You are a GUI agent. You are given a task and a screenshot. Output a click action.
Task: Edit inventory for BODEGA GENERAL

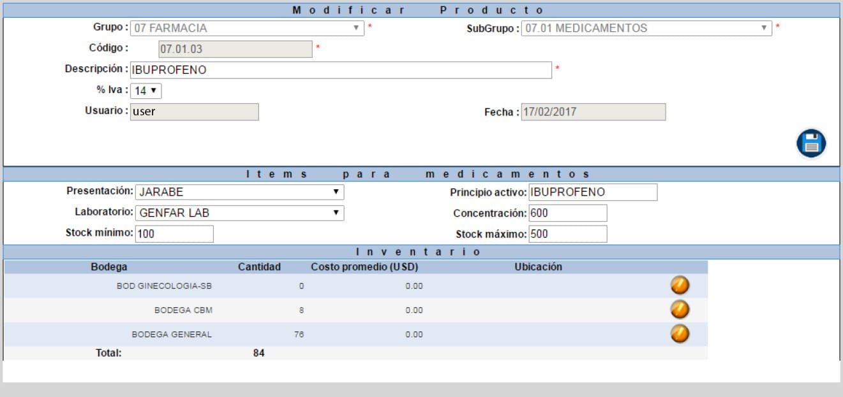pos(679,335)
